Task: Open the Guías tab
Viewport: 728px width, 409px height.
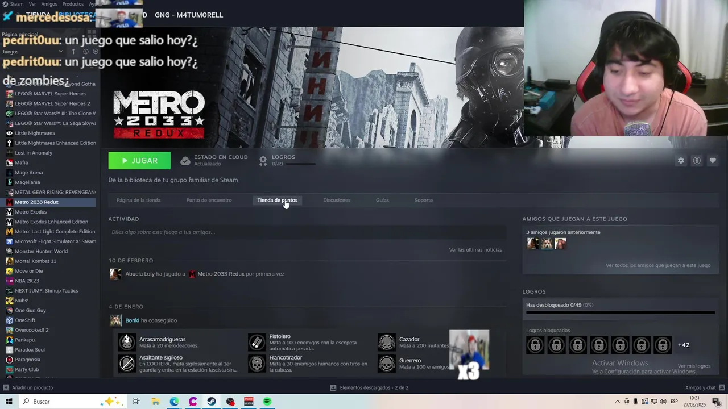Action: (382, 200)
